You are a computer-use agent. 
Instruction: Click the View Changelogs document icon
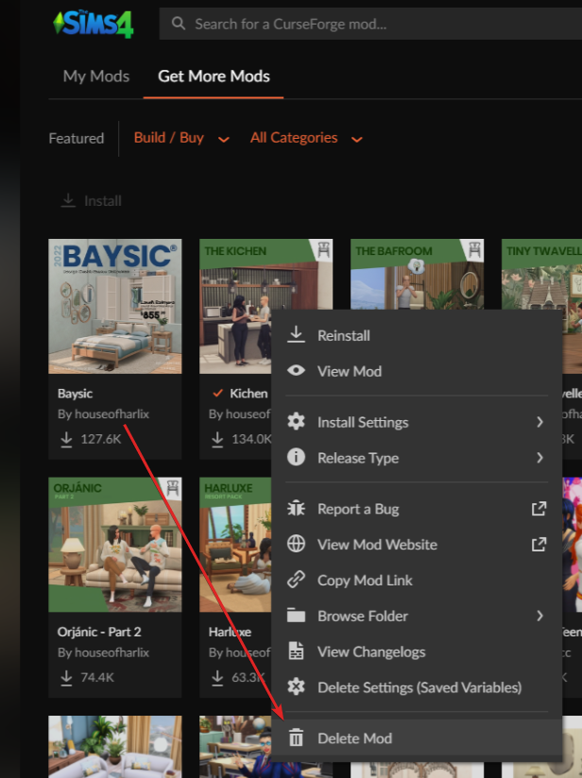click(x=297, y=651)
